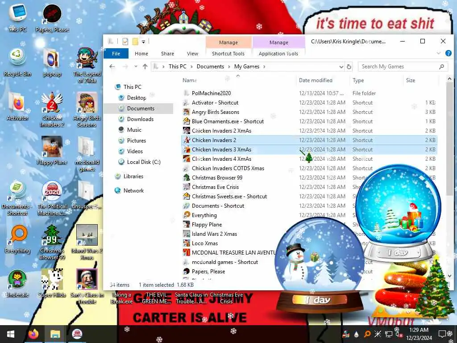This screenshot has height=343, width=457.
Task: Switch to the View ribbon tab
Action: click(192, 54)
